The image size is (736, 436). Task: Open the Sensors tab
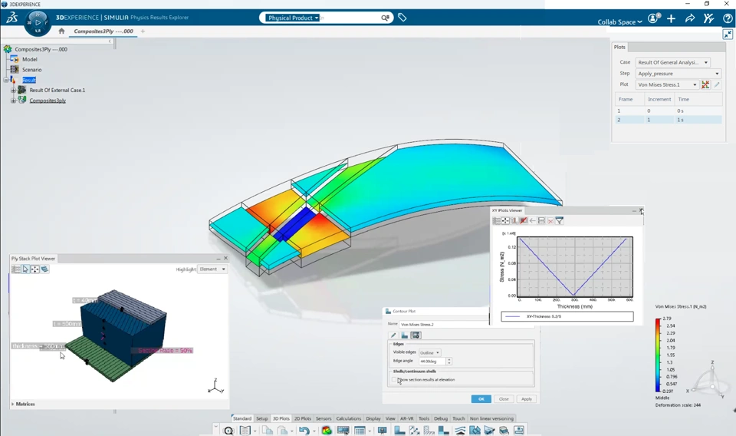[324, 418]
